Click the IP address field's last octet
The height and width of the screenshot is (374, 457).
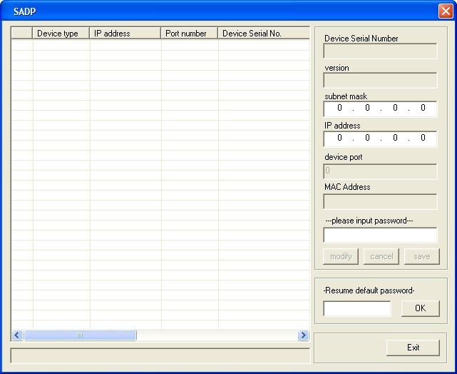pos(423,138)
